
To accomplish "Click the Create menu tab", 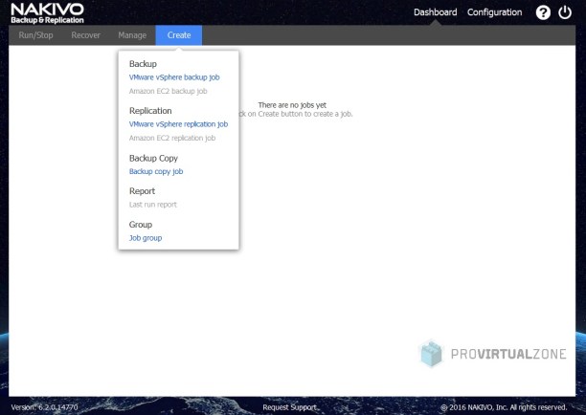I will pyautogui.click(x=179, y=35).
